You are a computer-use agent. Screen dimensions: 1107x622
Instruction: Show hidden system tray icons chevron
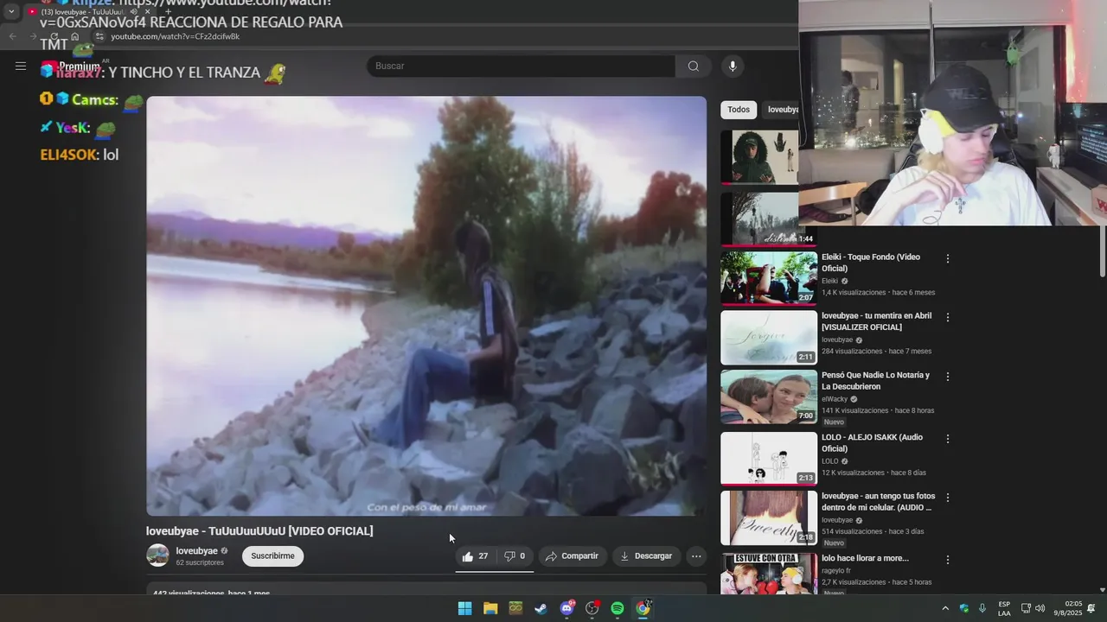click(x=945, y=608)
